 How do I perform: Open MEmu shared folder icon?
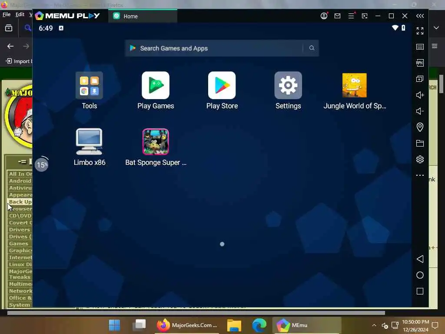pyautogui.click(x=420, y=143)
